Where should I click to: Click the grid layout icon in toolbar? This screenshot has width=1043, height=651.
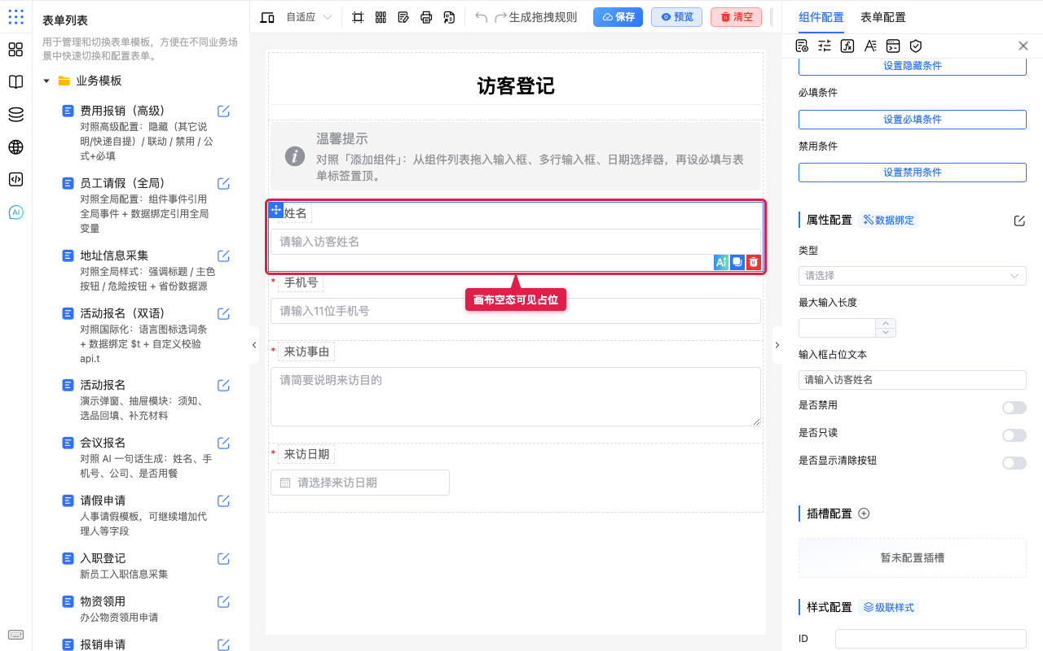tap(381, 17)
